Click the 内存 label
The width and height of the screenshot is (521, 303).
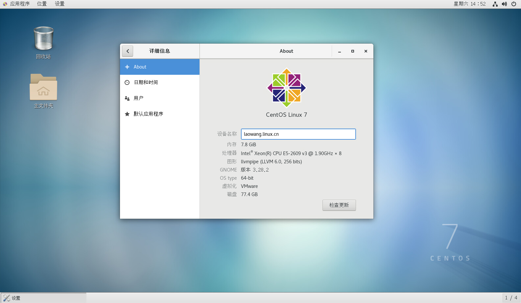pyautogui.click(x=232, y=145)
